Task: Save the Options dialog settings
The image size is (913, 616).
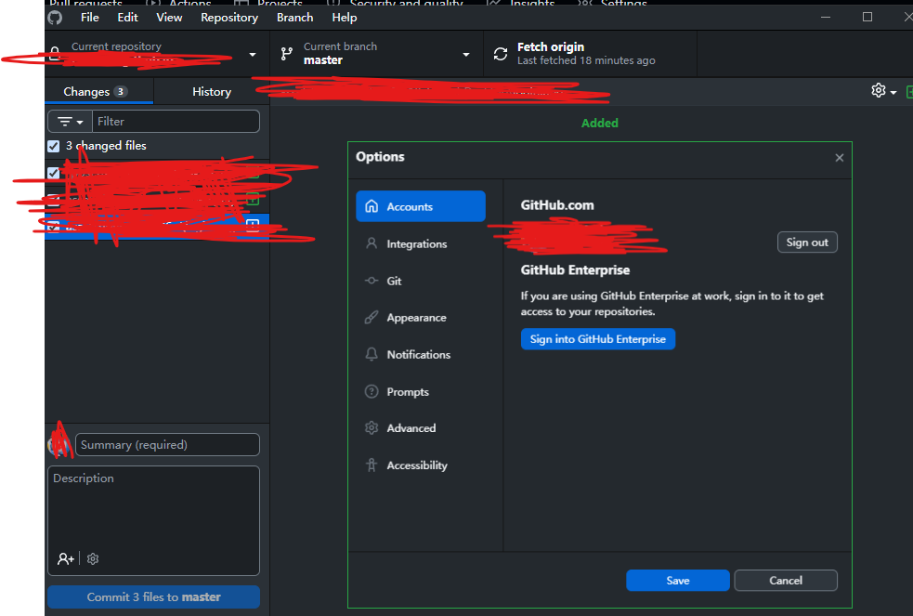Action: 678,581
